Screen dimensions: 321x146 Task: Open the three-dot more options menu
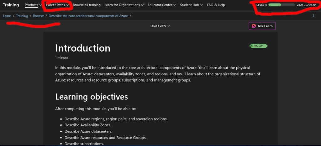pos(313,16)
